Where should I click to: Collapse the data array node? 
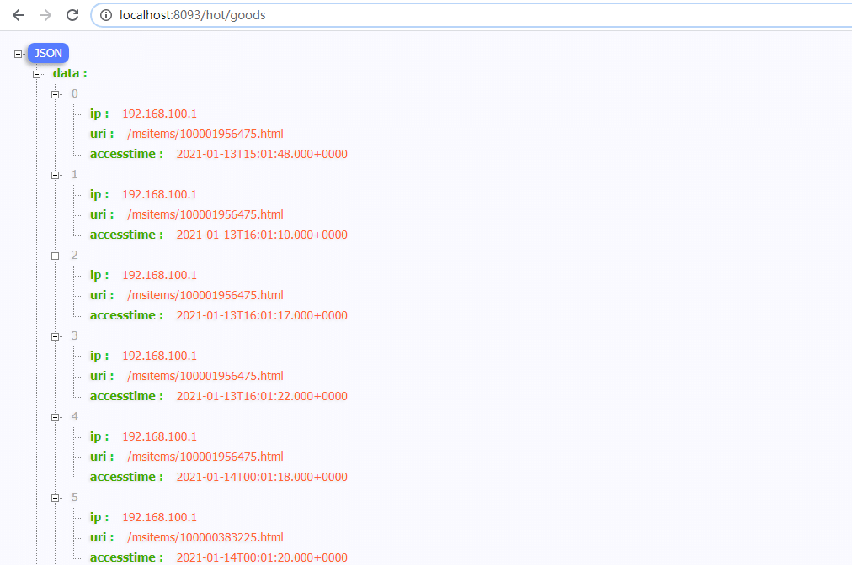[36, 74]
